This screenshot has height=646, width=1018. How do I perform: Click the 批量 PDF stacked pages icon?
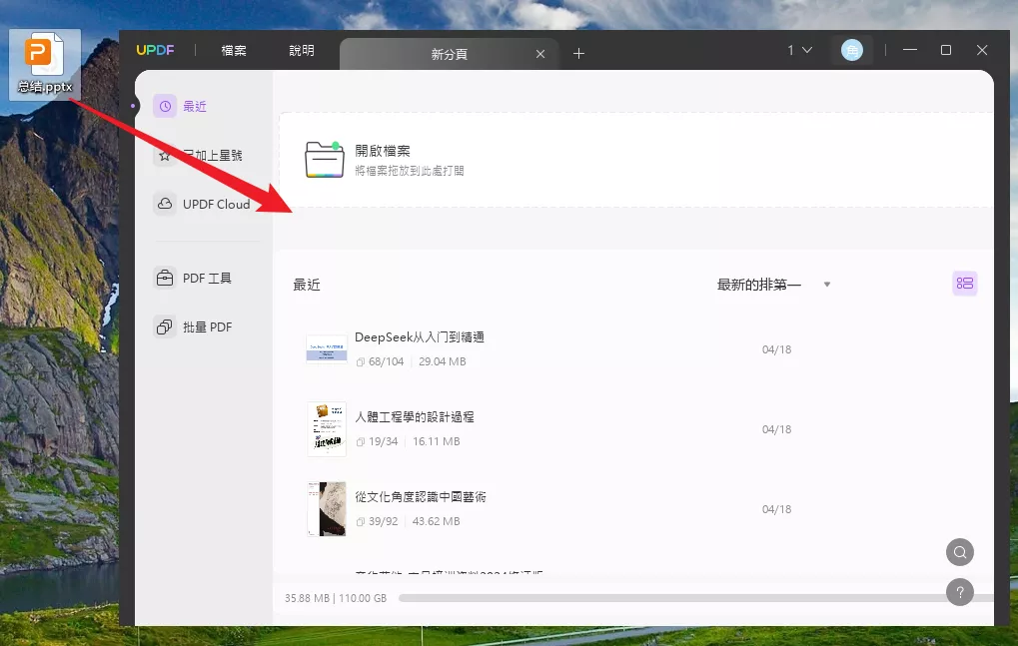pos(165,326)
